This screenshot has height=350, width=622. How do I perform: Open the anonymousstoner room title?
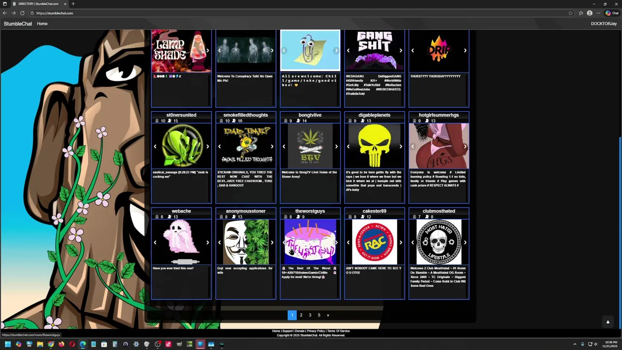click(x=245, y=211)
